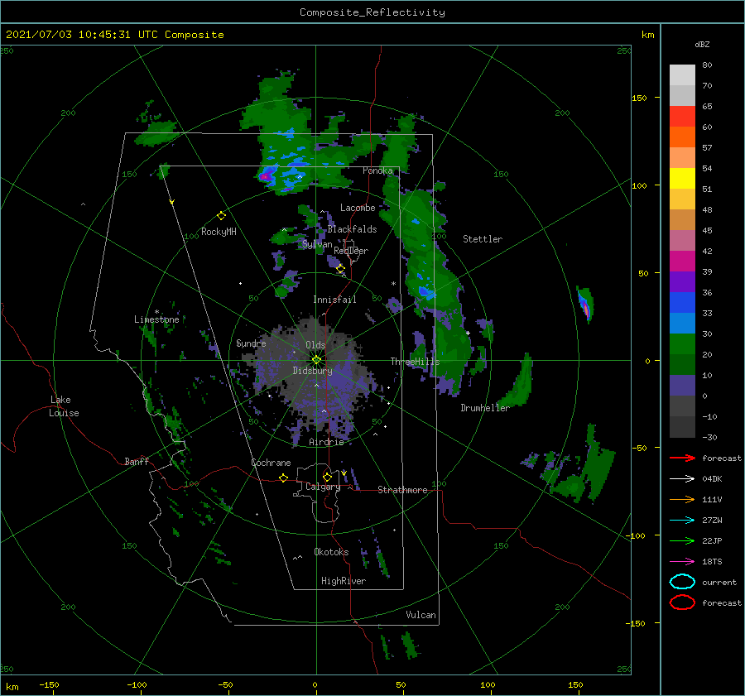Click the Composite_Reflectivity title

point(372,12)
